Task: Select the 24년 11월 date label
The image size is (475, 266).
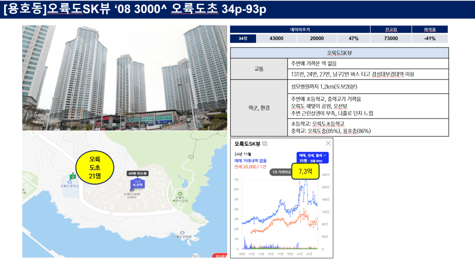Action: [242, 154]
